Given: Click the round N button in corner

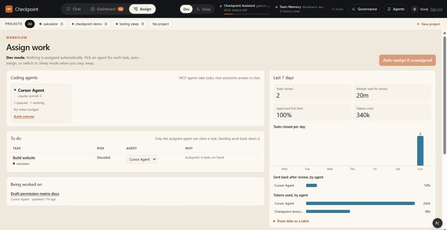Looking at the screenshot, I should click(x=438, y=223).
